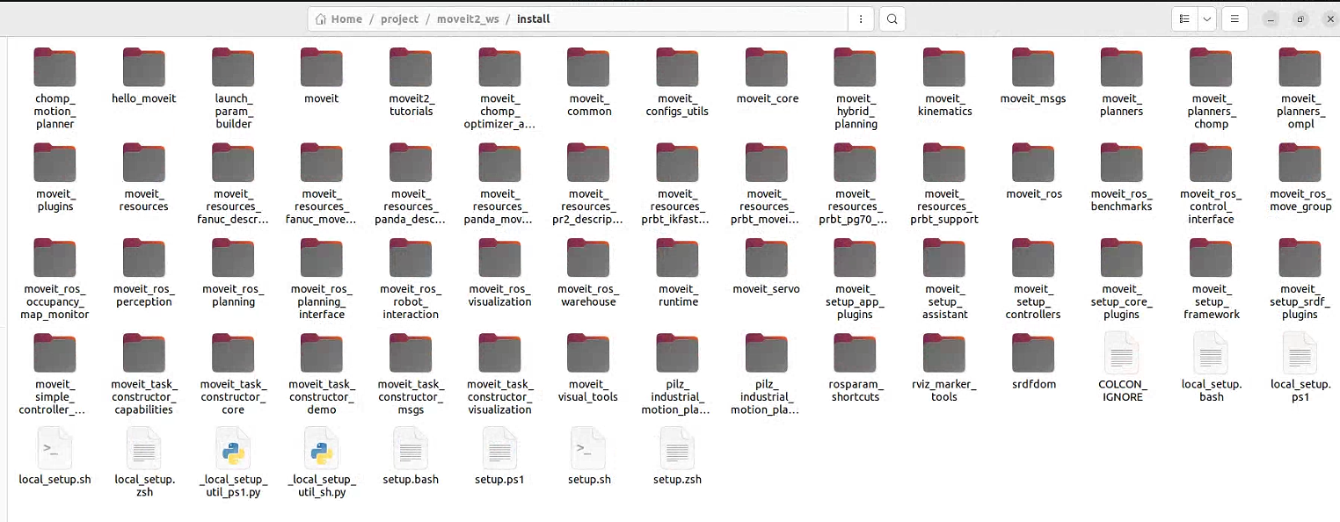Select the moveit_task_constructor_msgs label

click(411, 395)
